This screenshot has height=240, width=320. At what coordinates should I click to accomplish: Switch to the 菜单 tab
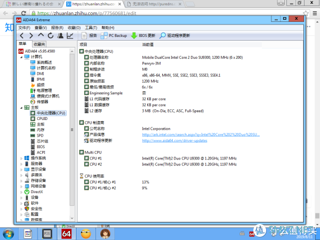pos(22,44)
